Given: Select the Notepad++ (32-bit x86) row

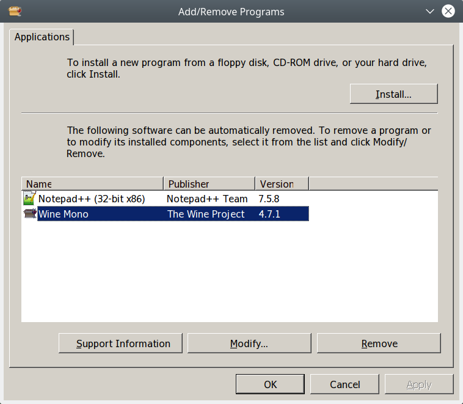Looking at the screenshot, I should point(166,199).
